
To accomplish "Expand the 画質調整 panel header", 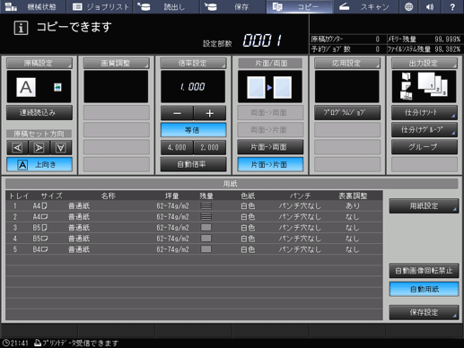I will [x=116, y=63].
